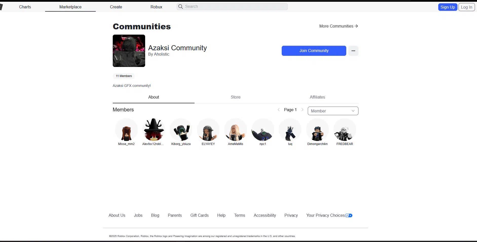Click the Join Community button
The image size is (477, 242).
(x=314, y=51)
